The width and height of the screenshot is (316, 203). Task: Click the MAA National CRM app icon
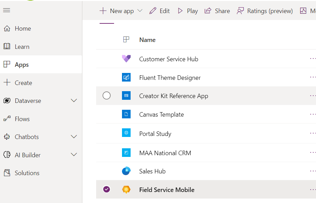point(126,152)
